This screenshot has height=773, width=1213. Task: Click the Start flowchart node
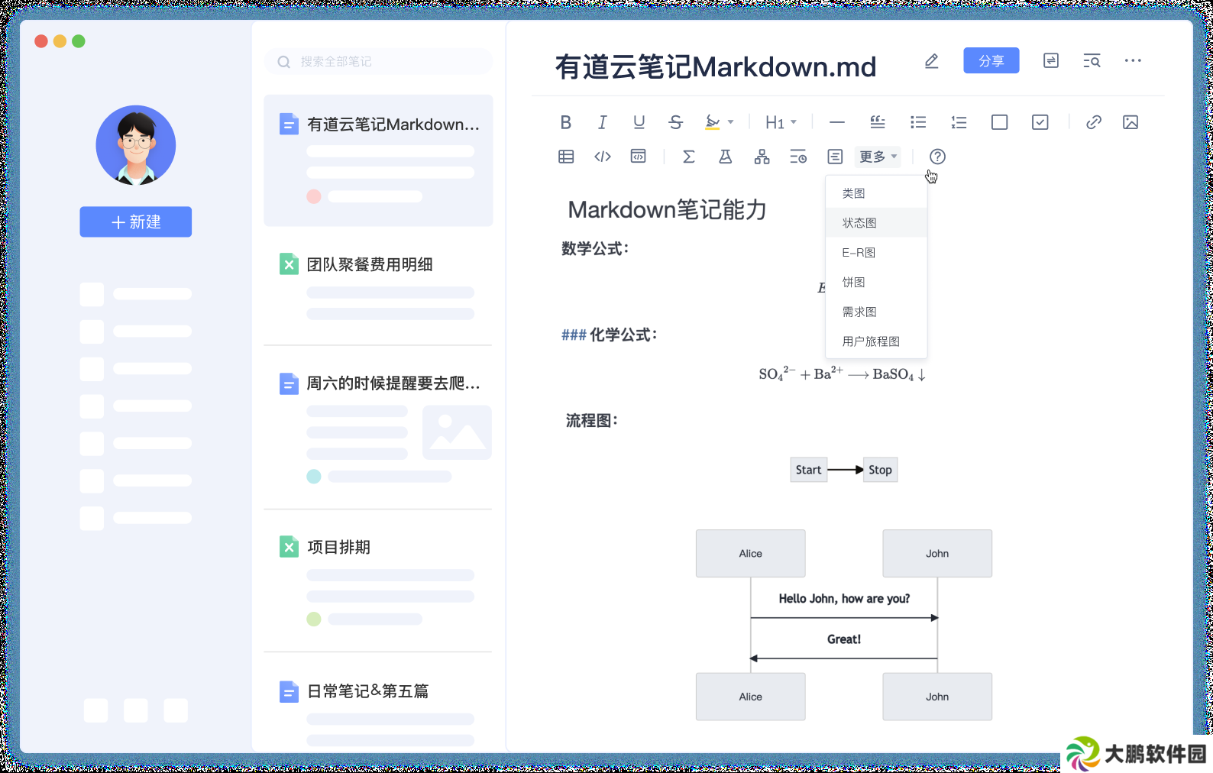coord(808,470)
